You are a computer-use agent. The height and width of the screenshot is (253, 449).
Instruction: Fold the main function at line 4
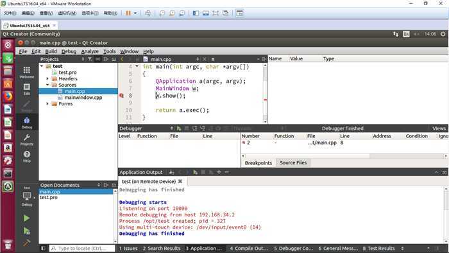point(137,67)
